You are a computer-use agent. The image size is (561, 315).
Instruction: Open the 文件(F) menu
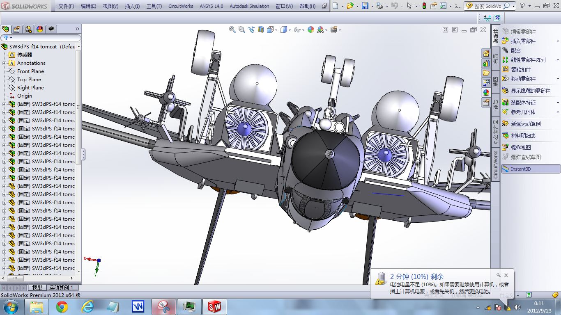[x=66, y=6]
